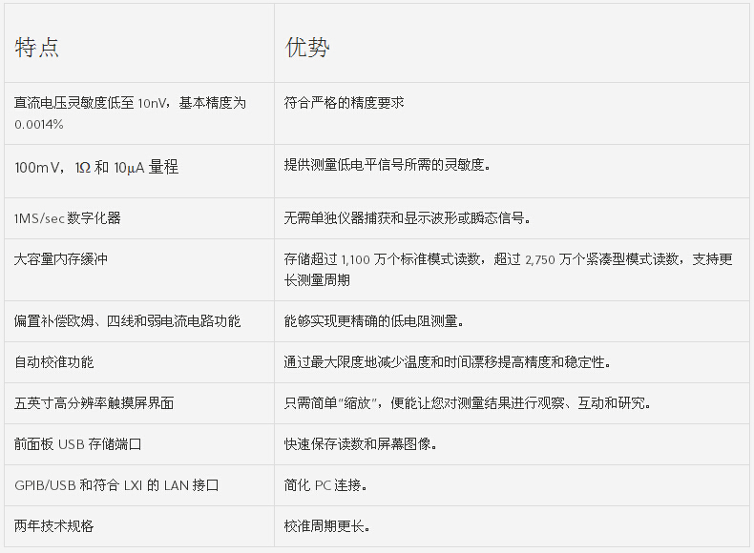Select the 前面板 USB 存储端口 cell
Screen dimensions: 754x553
[x=78, y=444]
